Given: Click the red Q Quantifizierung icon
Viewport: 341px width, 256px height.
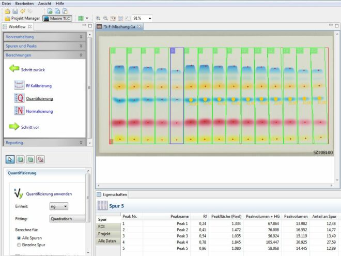Looking at the screenshot, I should click(19, 98).
